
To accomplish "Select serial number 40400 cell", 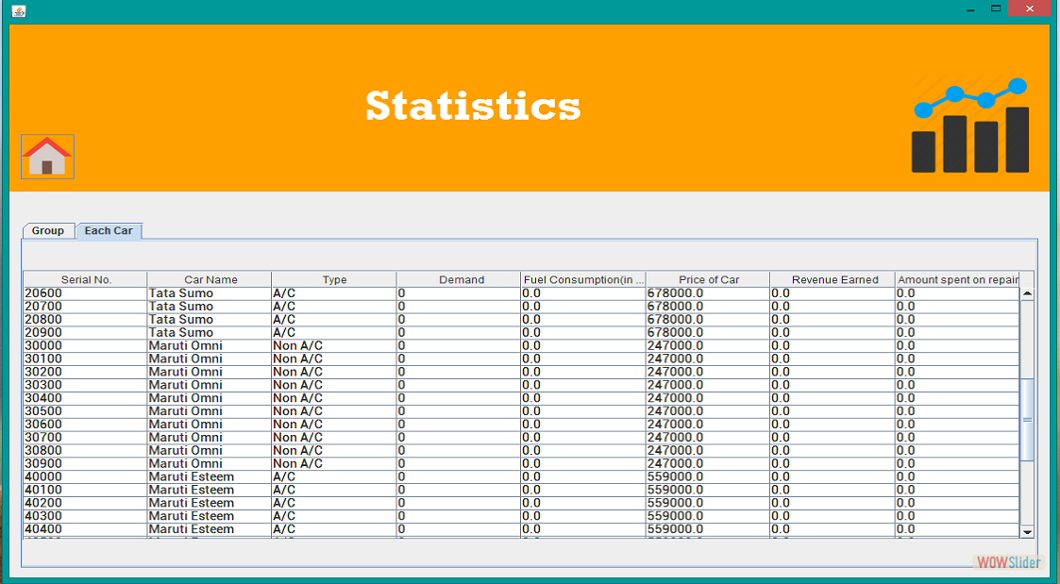I will point(85,529).
